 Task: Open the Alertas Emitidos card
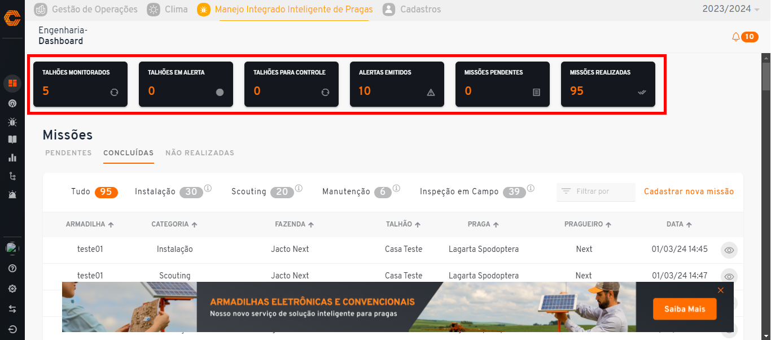coord(397,84)
